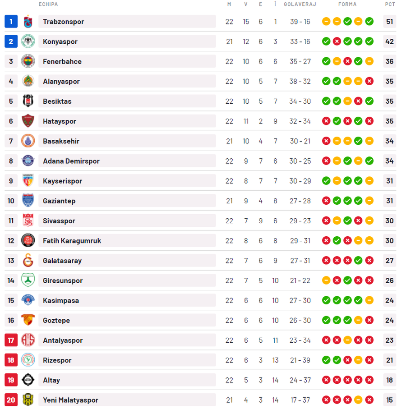Click the Besiktas club crest
The image size is (406, 409).
(28, 101)
